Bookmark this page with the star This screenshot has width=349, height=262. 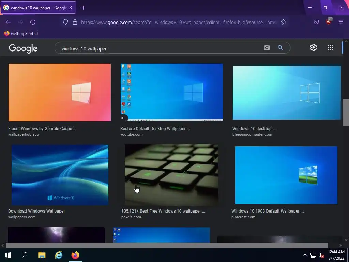point(283,22)
